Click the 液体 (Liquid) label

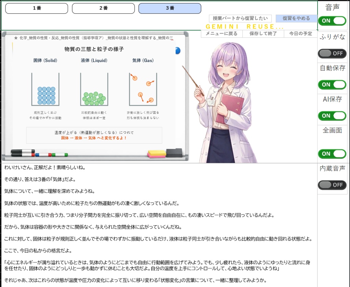coord(94,60)
